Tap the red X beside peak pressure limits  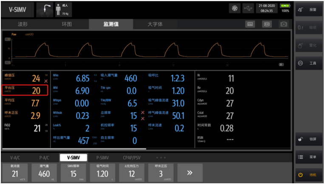(46, 81)
